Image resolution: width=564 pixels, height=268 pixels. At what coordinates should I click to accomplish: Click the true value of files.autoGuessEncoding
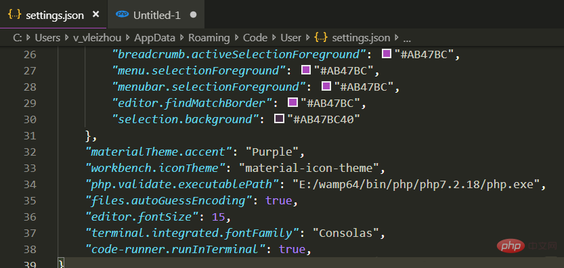(279, 201)
